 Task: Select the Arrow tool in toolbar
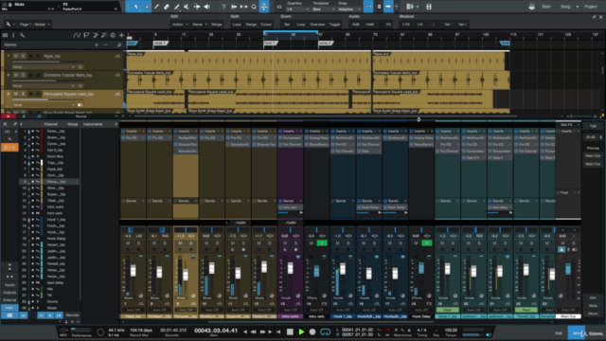136,7
